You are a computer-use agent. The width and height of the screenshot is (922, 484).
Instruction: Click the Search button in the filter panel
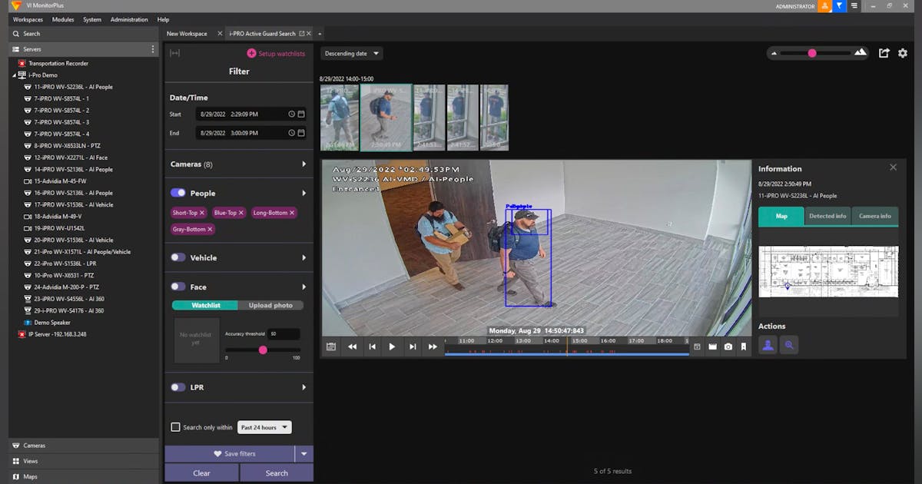(276, 472)
